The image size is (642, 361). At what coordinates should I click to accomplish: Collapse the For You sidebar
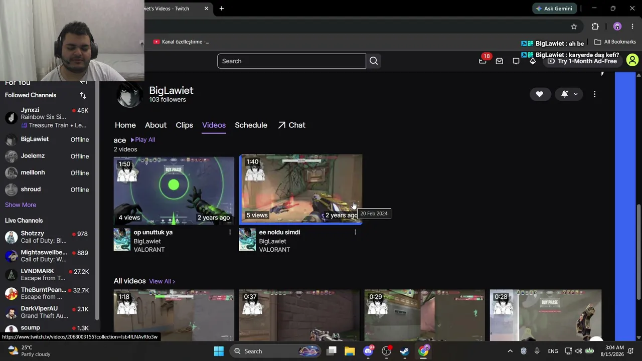click(83, 82)
